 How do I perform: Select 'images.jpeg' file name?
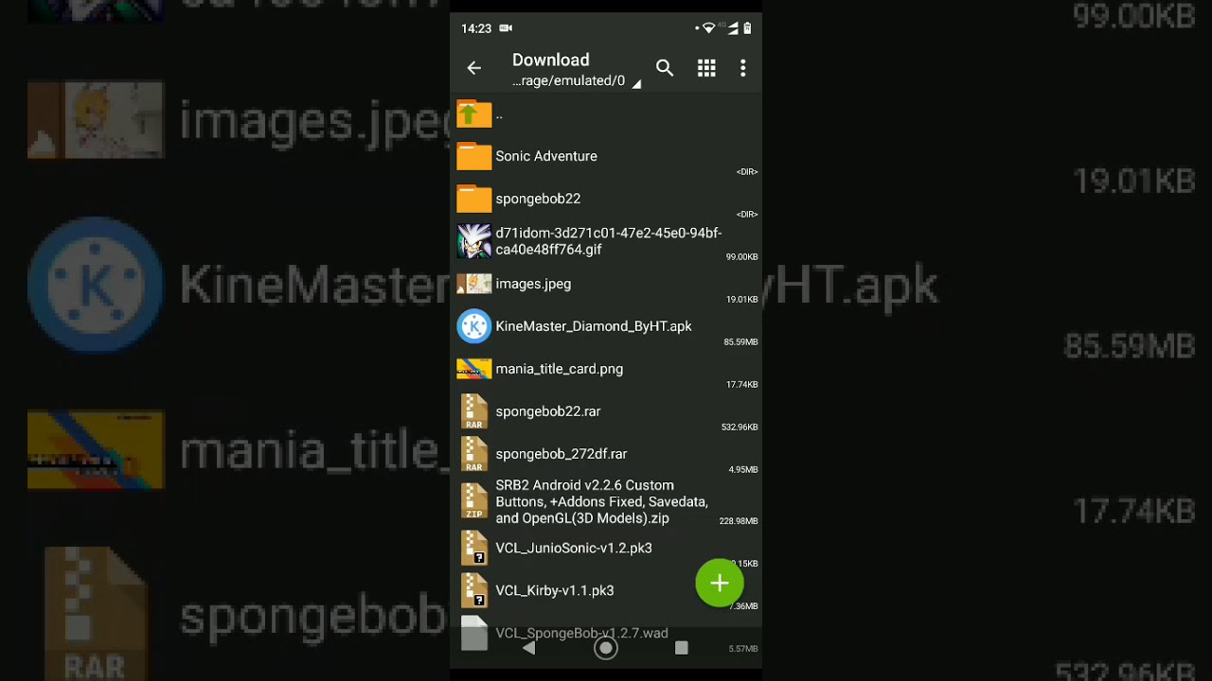pyautogui.click(x=533, y=284)
